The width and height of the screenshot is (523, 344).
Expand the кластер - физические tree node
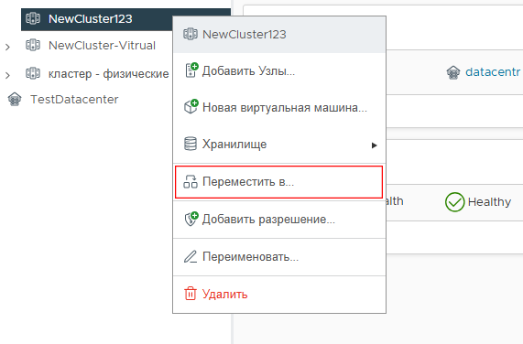7,75
